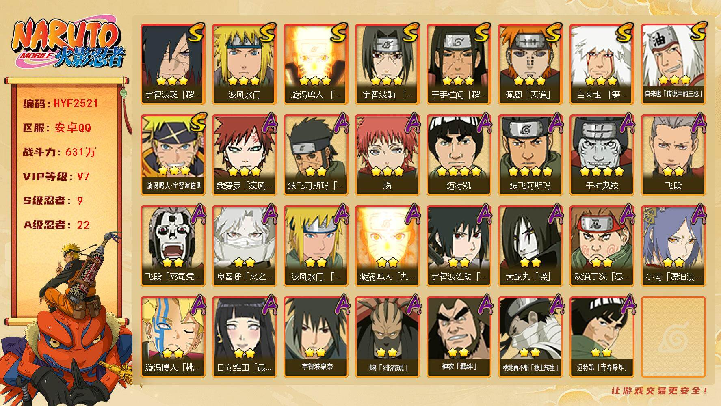The image size is (721, 406).
Task: Select the 编码 HYF2521 account code text
Action: pyautogui.click(x=61, y=103)
